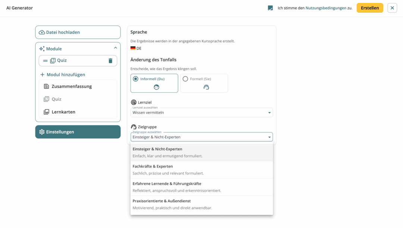Viewport: 403px width, 228px height.
Task: Select the Formell (Sie) radio button
Action: [185, 79]
